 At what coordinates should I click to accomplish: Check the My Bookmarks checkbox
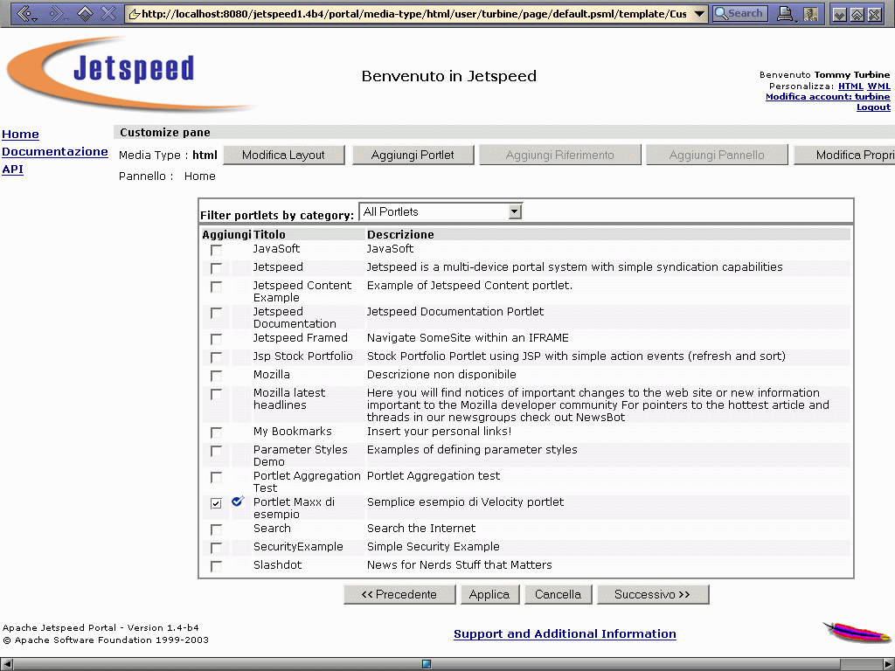(x=216, y=432)
